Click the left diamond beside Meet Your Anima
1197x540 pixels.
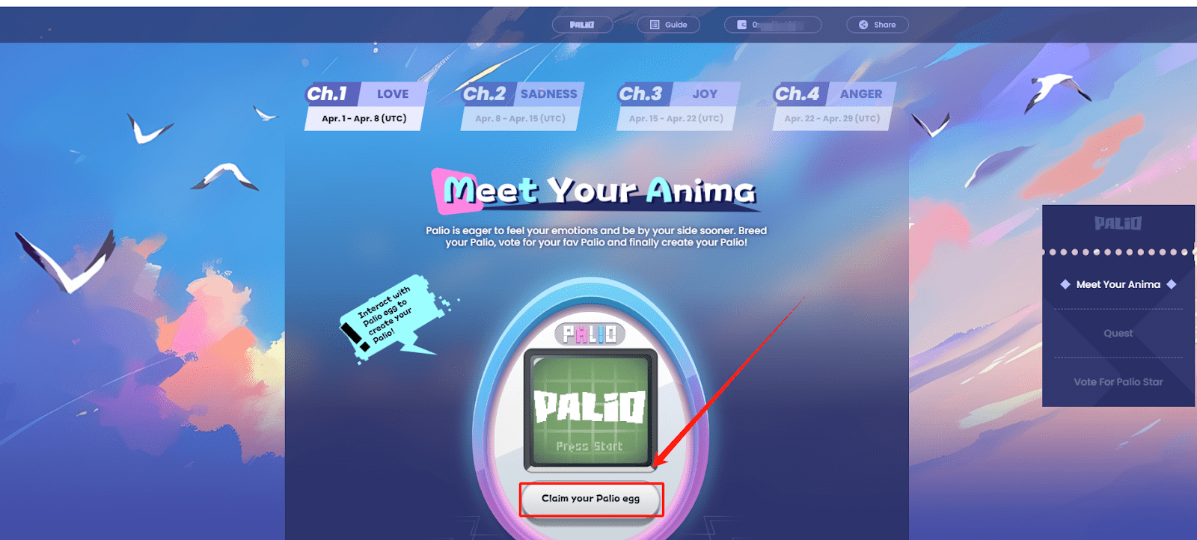(1065, 284)
